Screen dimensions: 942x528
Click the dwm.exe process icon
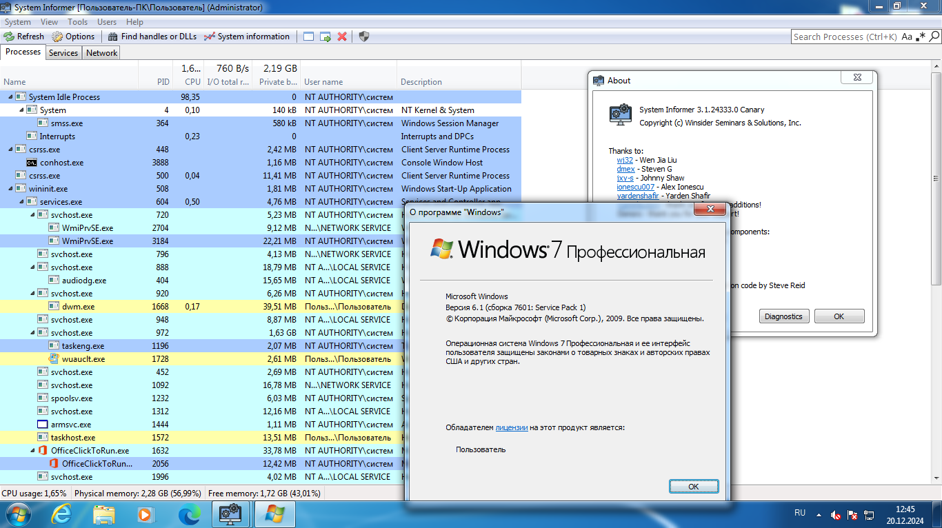click(x=54, y=307)
